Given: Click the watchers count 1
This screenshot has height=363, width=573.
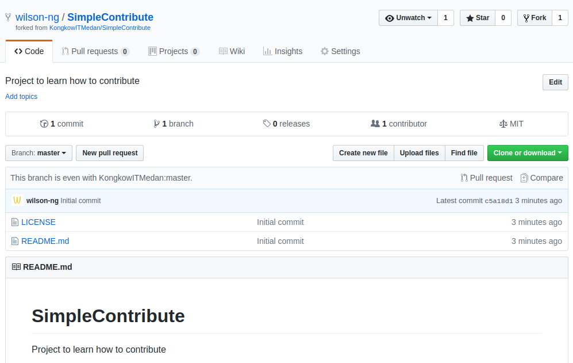Looking at the screenshot, I should point(445,18).
